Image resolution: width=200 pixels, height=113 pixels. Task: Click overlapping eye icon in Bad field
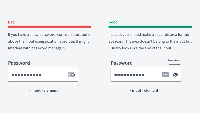[x=73, y=75]
